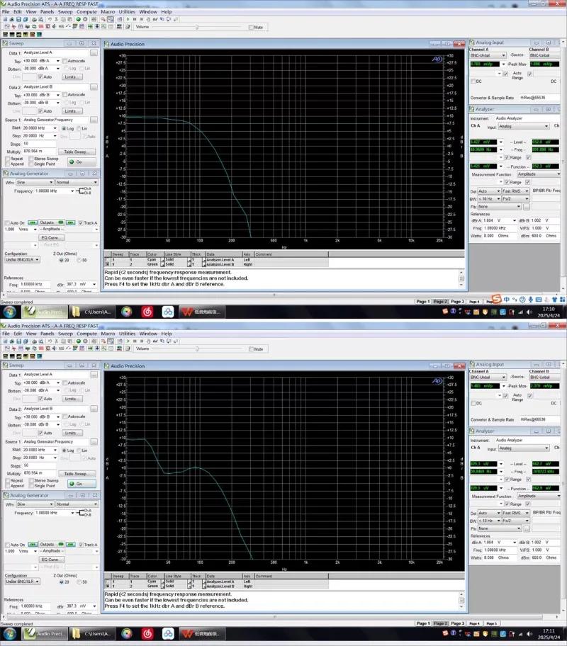Select the Lin radio button in upper Sweep panel
This screenshot has height=646, width=567.
(79, 128)
